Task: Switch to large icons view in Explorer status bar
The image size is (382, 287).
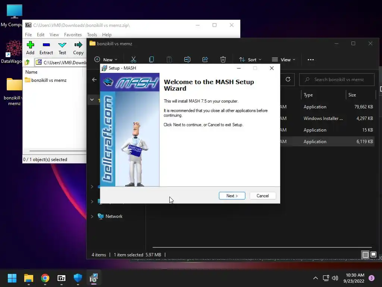Action: [x=373, y=255]
